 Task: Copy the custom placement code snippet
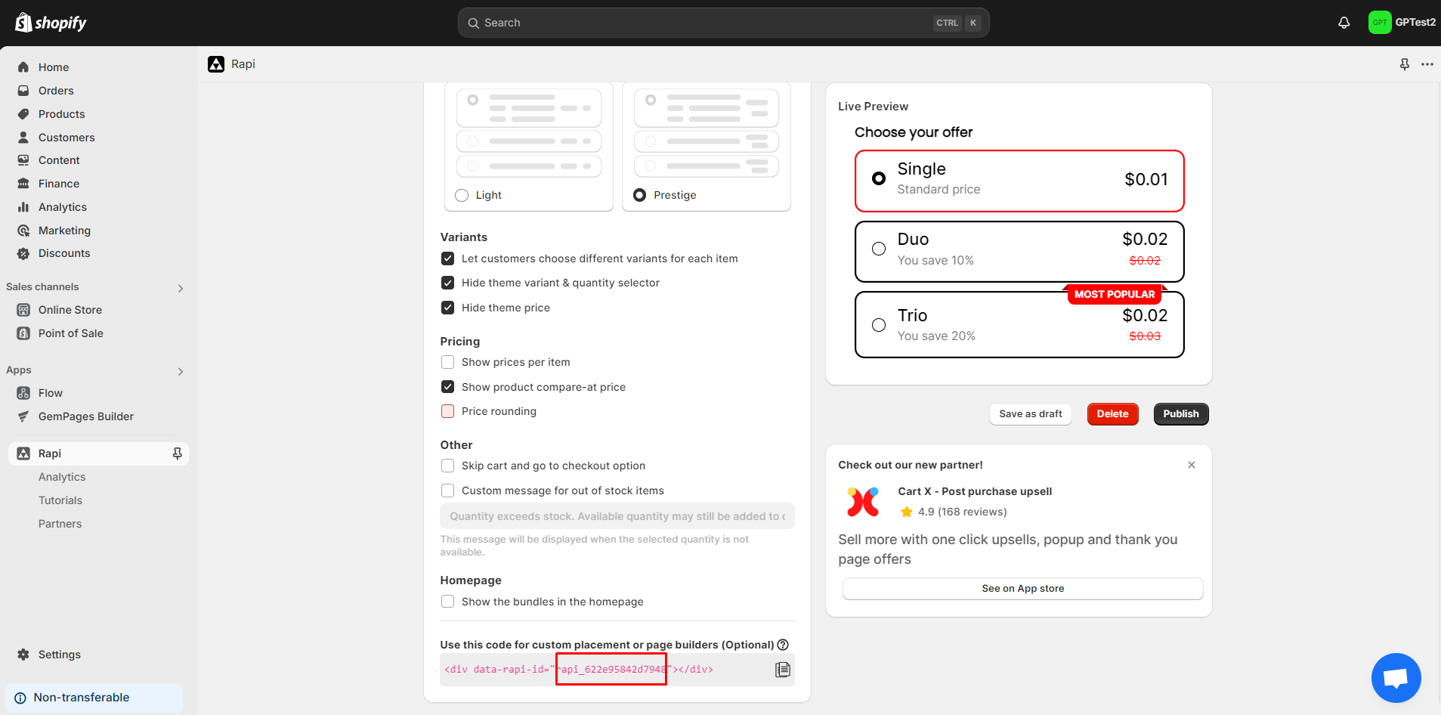coord(782,670)
